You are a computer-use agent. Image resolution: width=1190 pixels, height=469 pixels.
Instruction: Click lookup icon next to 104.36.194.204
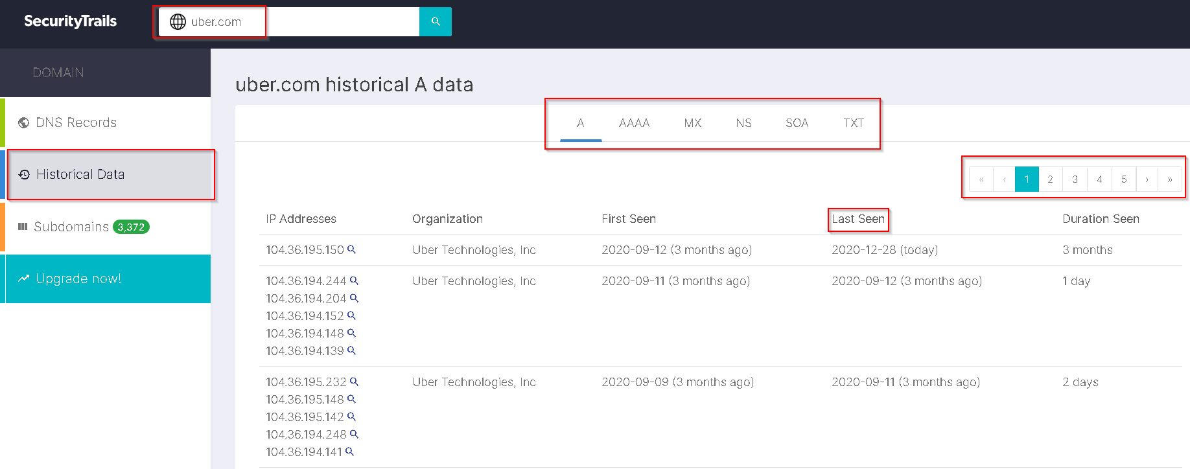click(354, 298)
